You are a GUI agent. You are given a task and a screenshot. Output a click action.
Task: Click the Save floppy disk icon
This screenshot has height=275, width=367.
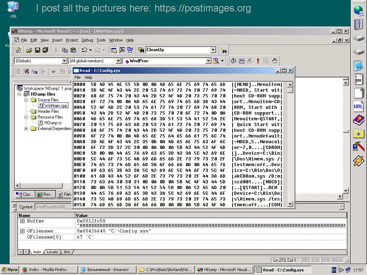click(37, 50)
